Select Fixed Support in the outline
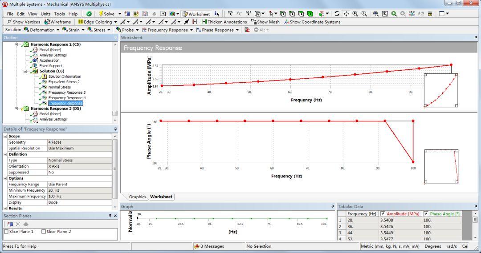Image resolution: width=481 pixels, height=253 pixels. point(51,65)
